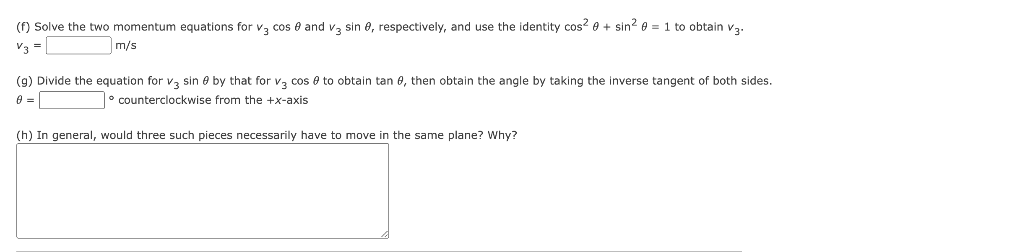
Task: Click the m/s unit label
Action: point(126,45)
